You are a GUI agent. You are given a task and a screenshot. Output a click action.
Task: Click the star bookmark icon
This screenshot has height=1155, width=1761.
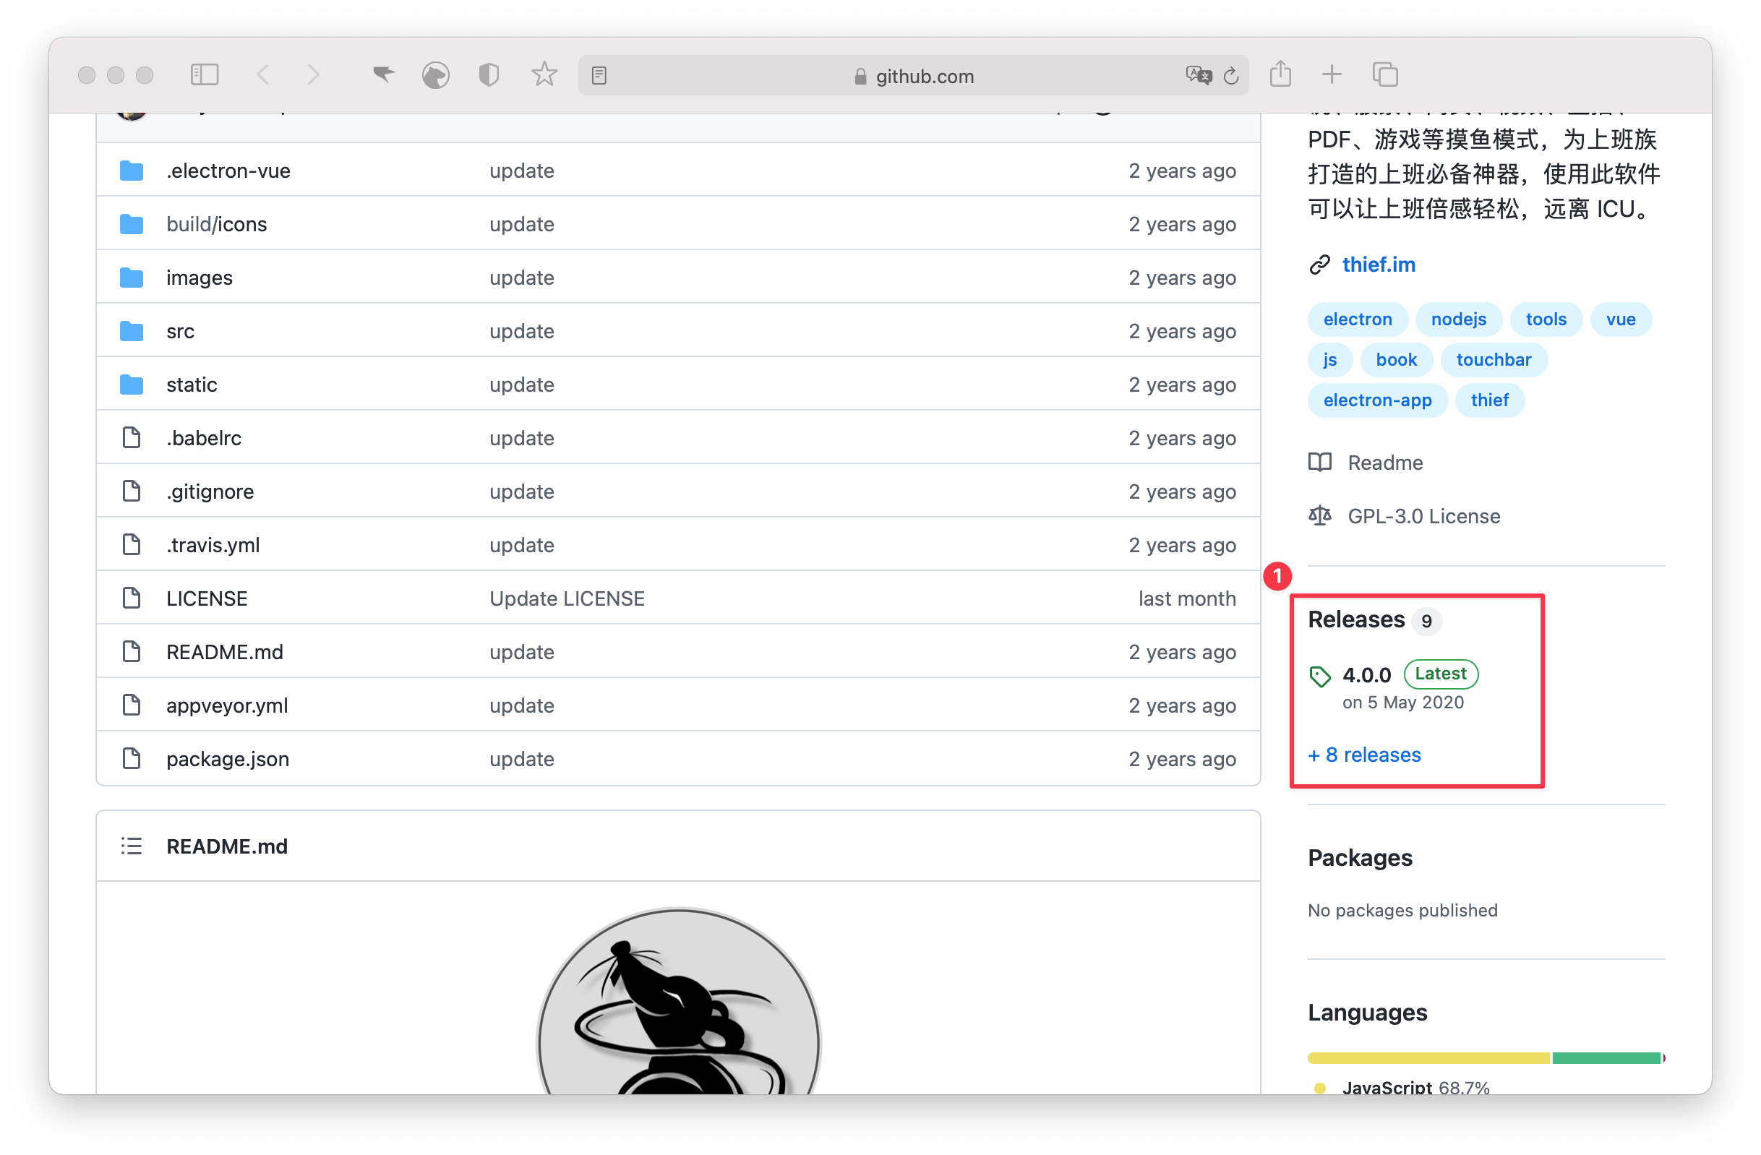click(x=544, y=74)
